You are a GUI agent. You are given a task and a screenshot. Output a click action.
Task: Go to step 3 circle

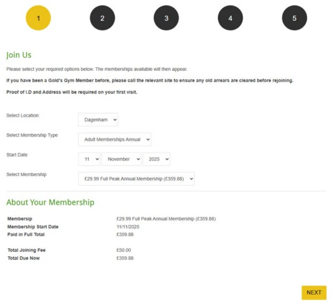[x=166, y=18]
